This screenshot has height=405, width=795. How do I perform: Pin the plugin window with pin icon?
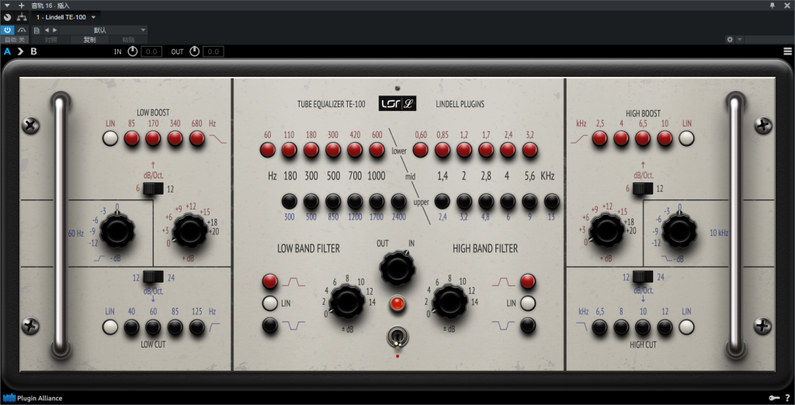coord(772,5)
